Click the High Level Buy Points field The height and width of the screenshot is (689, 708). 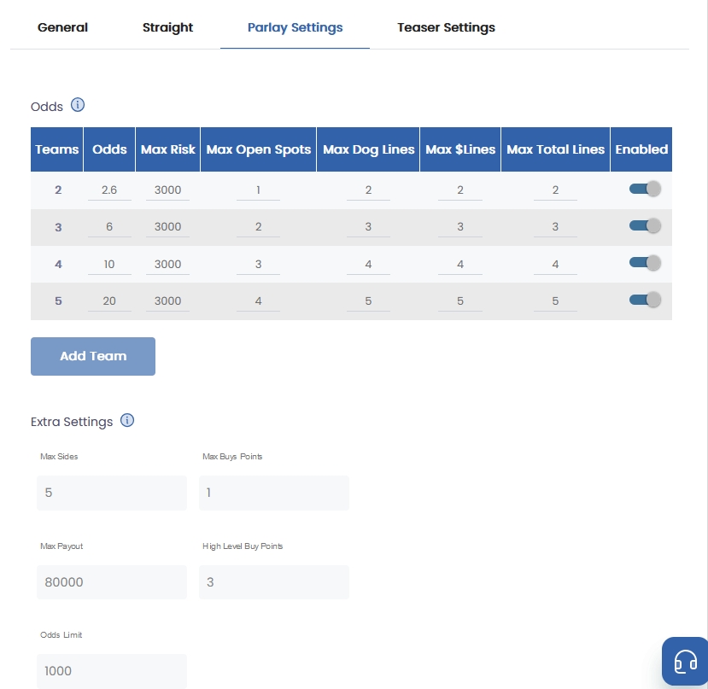(273, 582)
